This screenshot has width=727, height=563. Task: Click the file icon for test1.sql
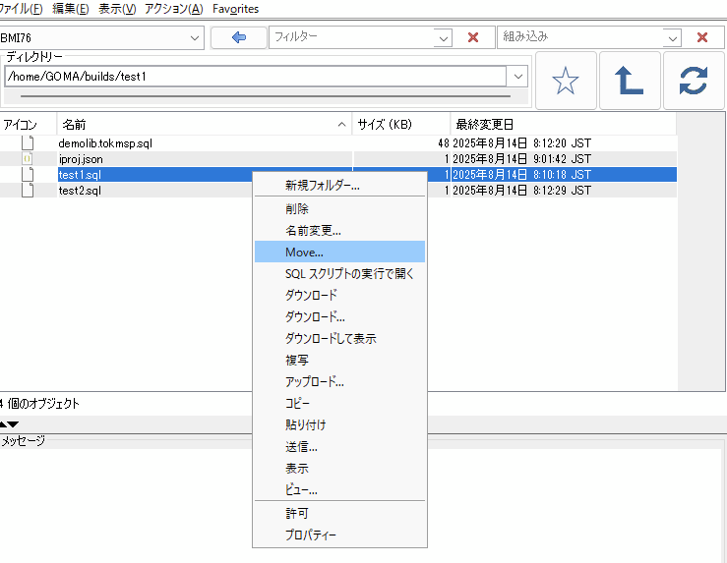(28, 175)
